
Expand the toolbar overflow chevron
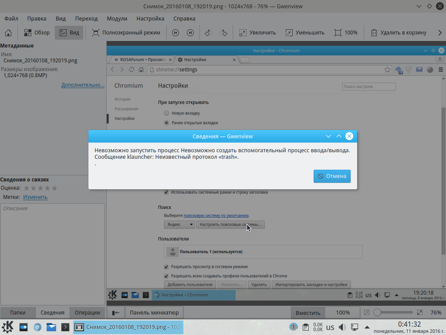point(440,33)
